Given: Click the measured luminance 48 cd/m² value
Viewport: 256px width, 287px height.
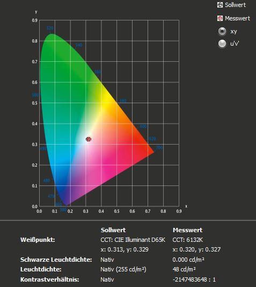Looking at the screenshot, I should [184, 269].
